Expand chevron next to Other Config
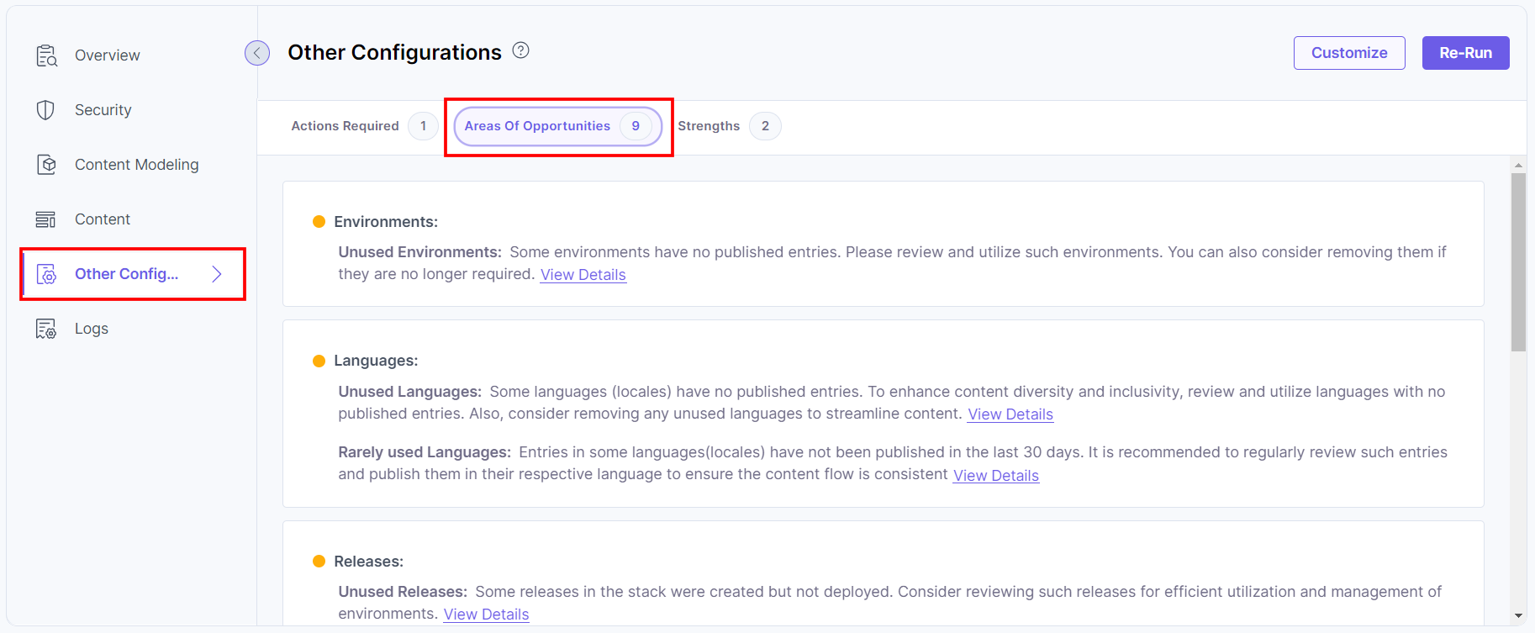This screenshot has width=1535, height=633. click(x=217, y=274)
